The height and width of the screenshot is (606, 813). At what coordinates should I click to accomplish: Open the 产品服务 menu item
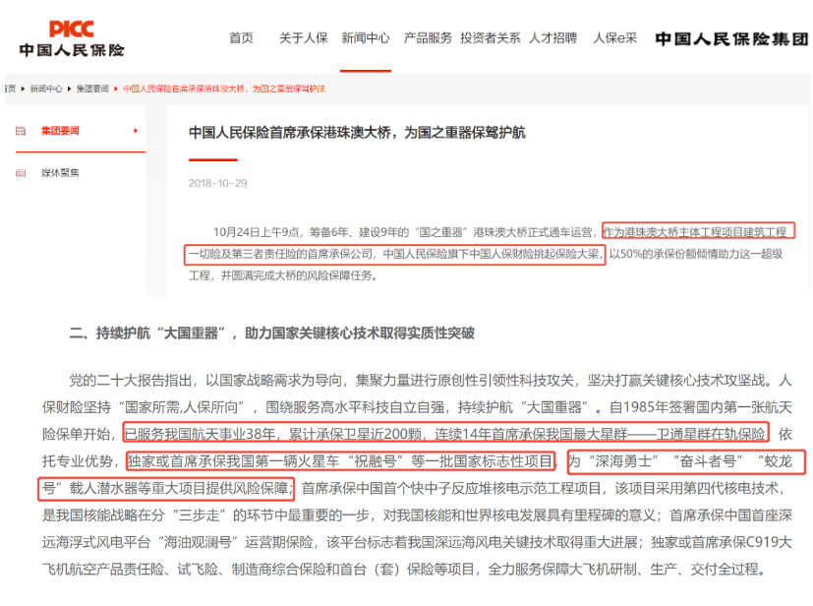point(428,37)
